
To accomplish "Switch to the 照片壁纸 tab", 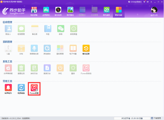I will click(x=70, y=11).
